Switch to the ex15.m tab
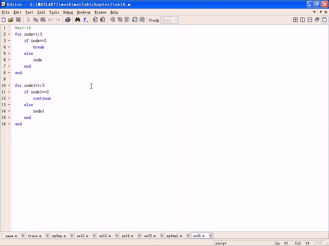Viewport: 329px width, 246px height. point(150,236)
